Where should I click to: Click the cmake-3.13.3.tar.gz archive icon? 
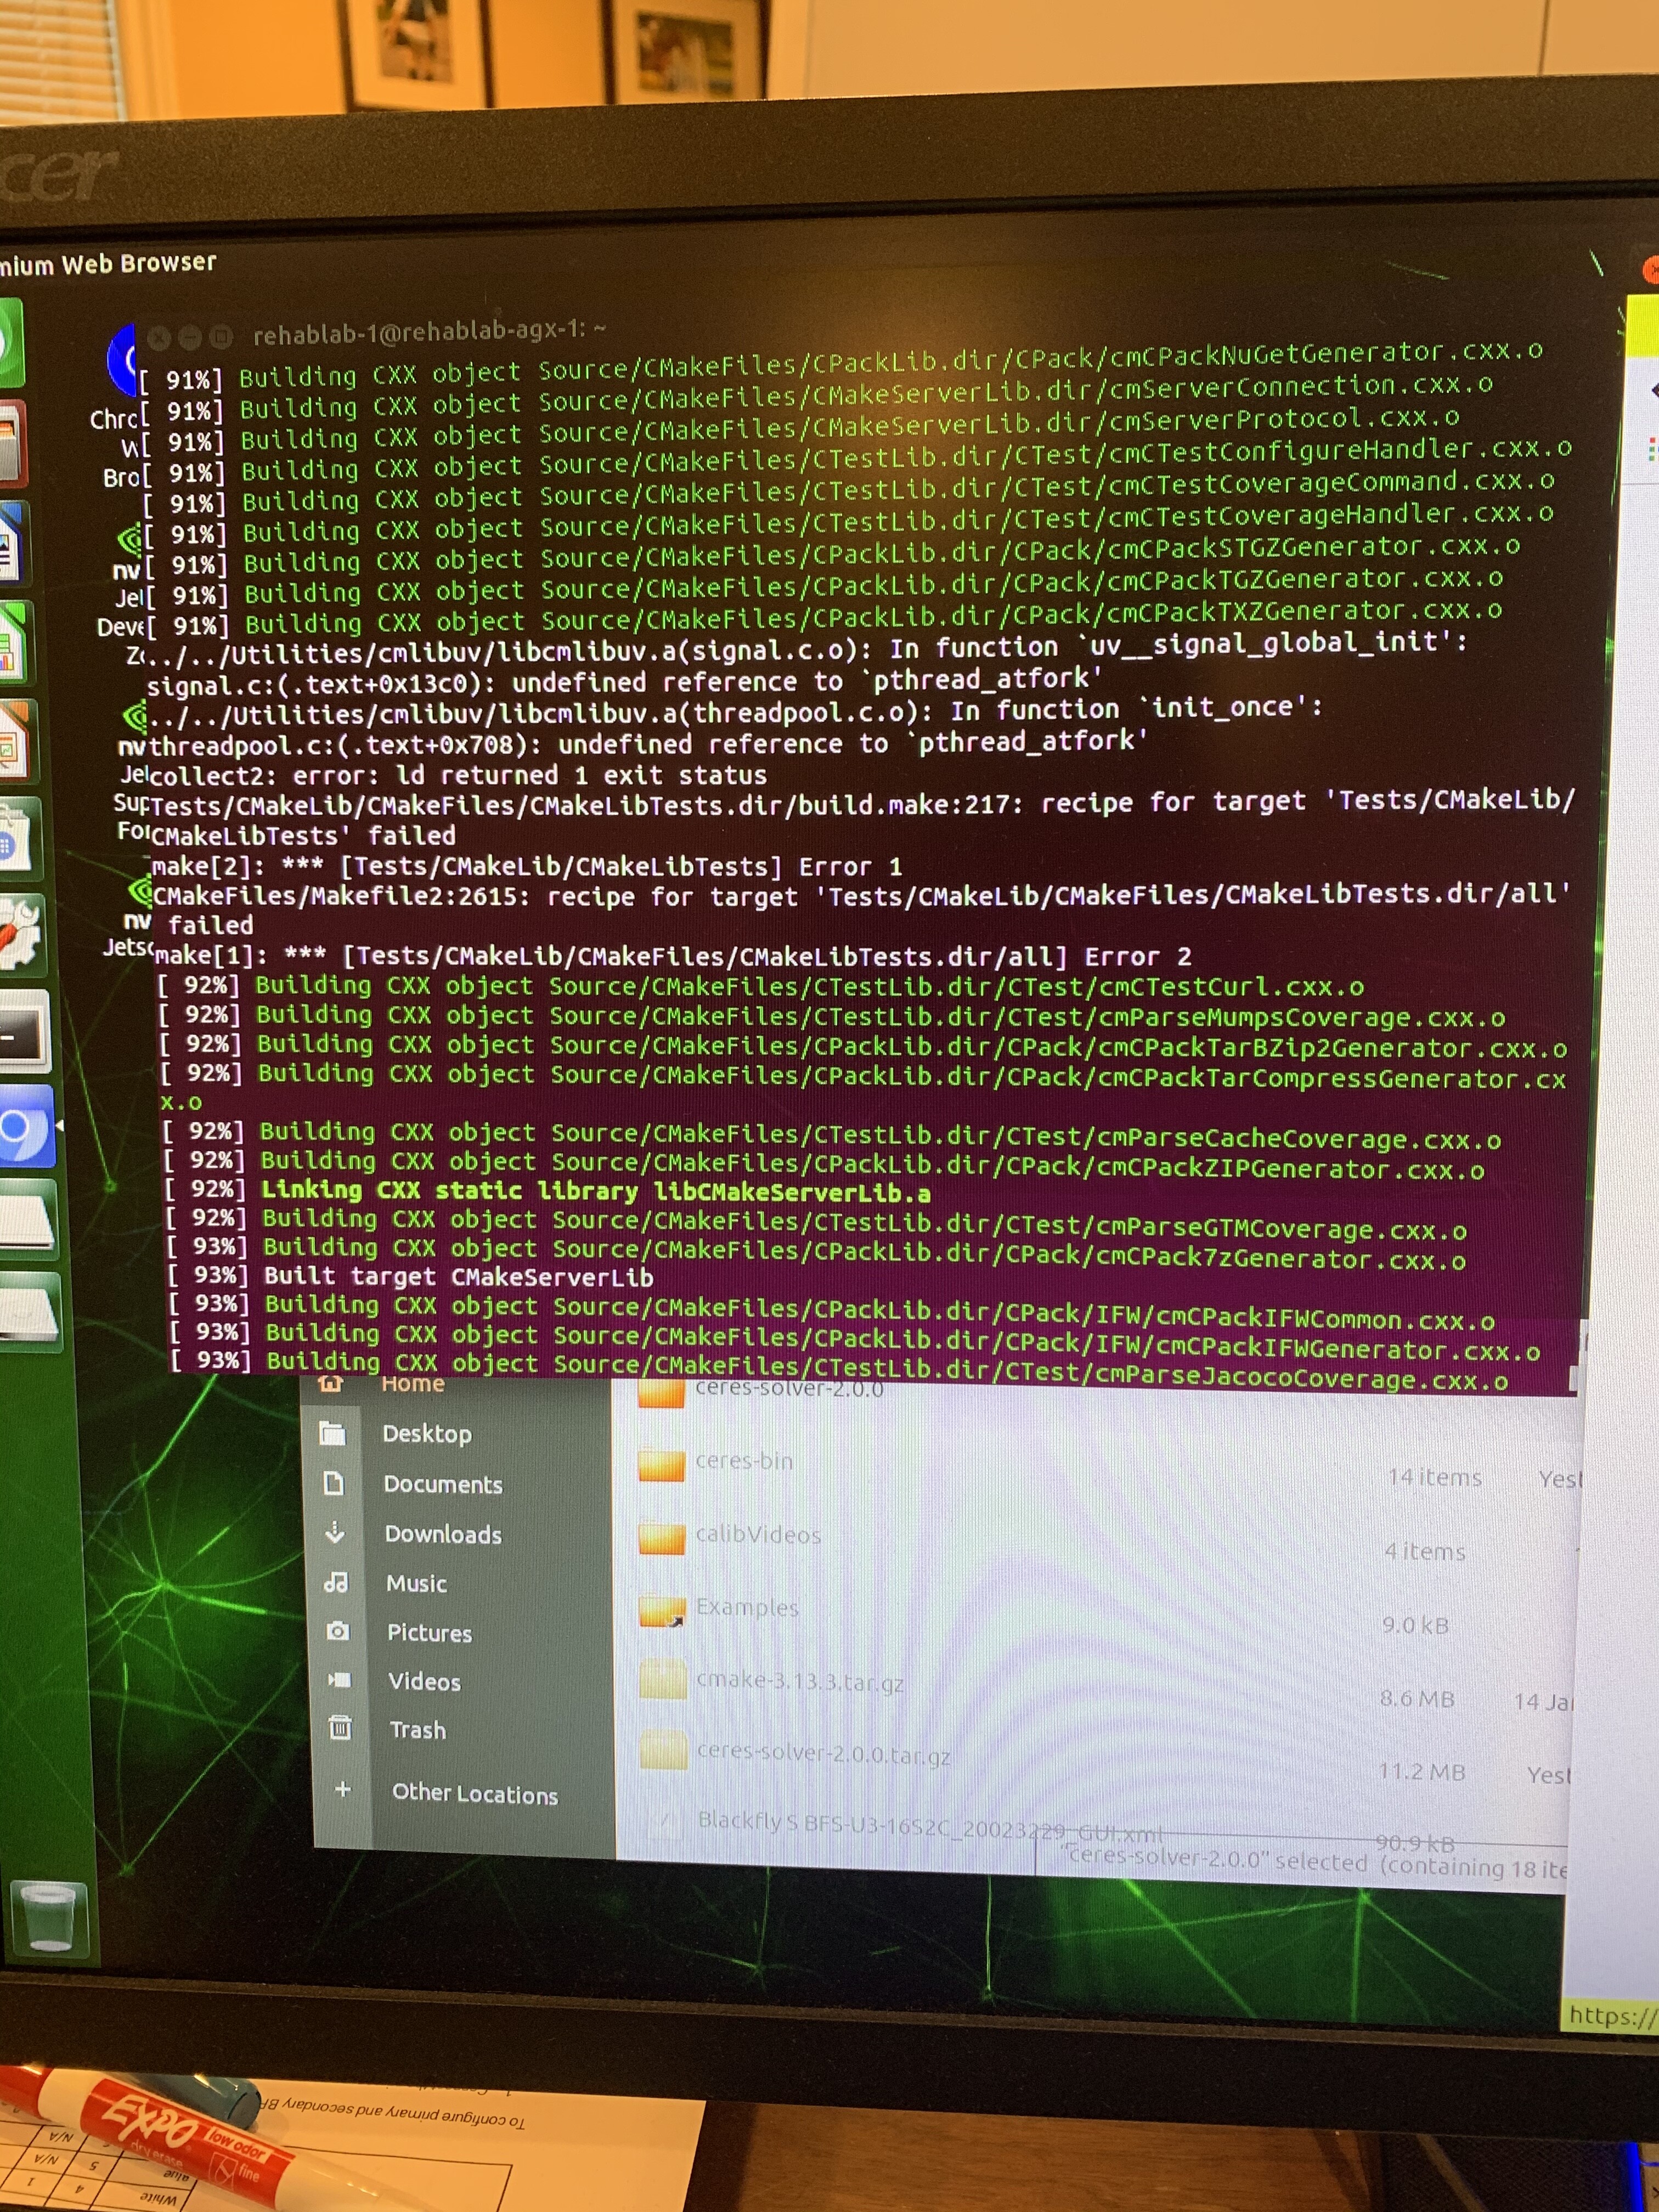(663, 1680)
